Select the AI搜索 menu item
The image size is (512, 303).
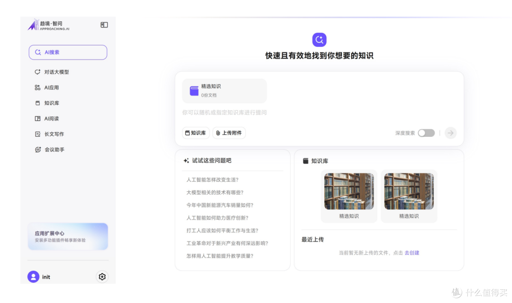pos(68,52)
